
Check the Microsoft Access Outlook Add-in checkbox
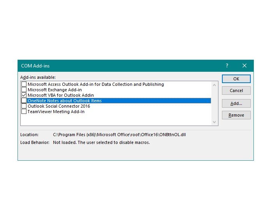pos(24,84)
